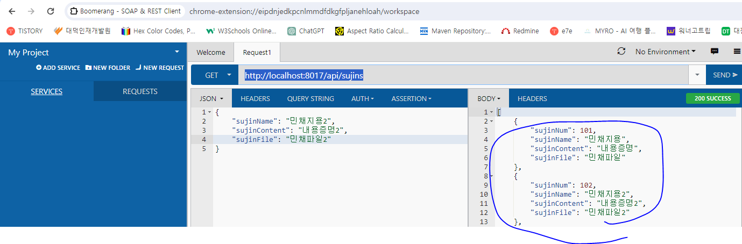Screen dimensions: 742x244
Task: Open the chat feedback icon
Action: (715, 52)
